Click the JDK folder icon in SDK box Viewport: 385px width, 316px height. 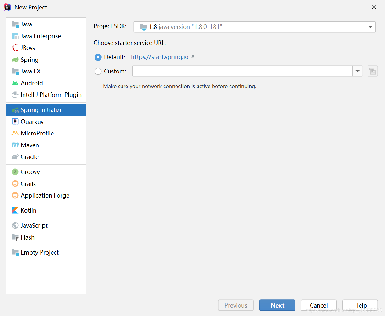(144, 27)
